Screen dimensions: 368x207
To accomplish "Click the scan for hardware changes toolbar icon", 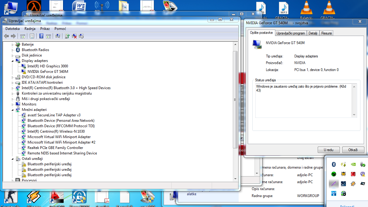I will [58, 36].
